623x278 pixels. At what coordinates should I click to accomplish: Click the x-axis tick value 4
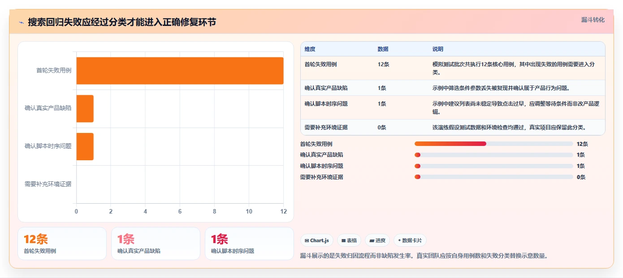pyautogui.click(x=145, y=211)
